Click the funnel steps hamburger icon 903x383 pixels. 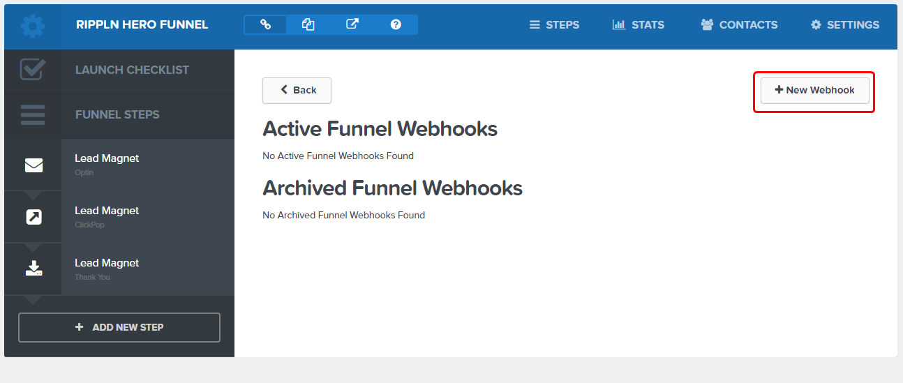tap(33, 114)
